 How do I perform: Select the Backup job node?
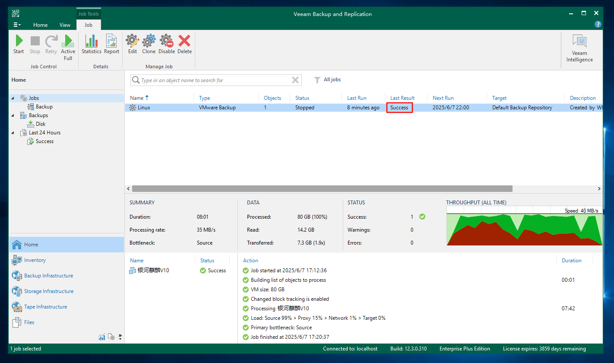click(x=44, y=107)
